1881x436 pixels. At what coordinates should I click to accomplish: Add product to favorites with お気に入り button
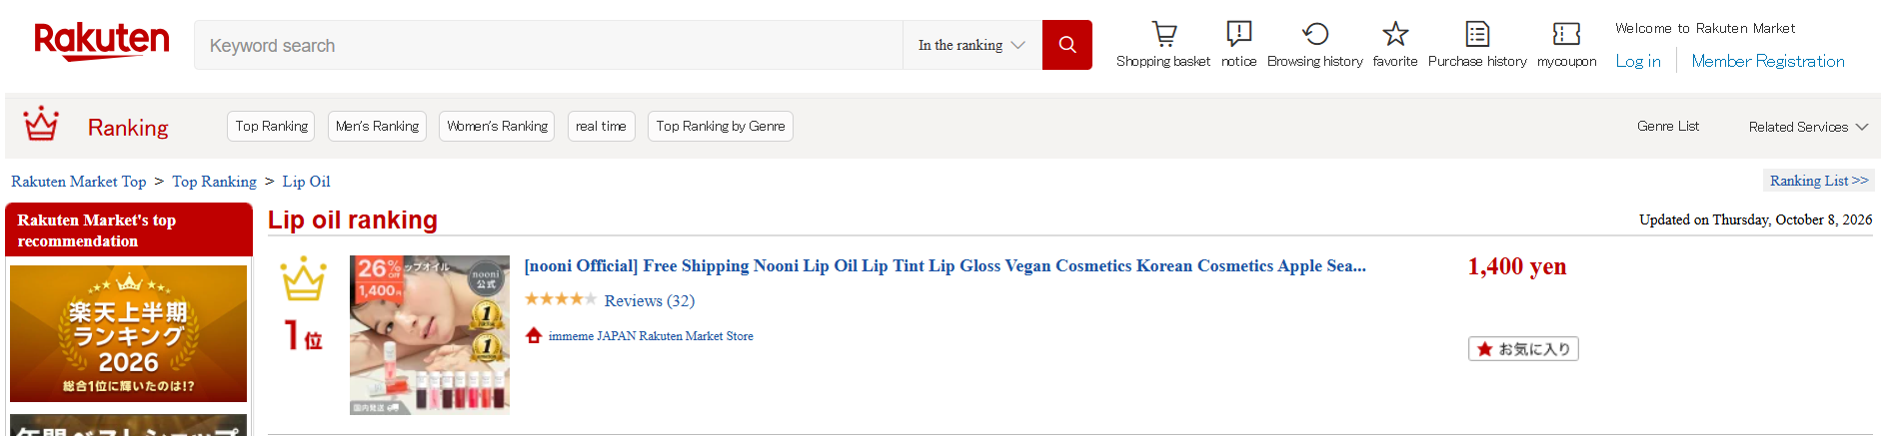(1523, 349)
